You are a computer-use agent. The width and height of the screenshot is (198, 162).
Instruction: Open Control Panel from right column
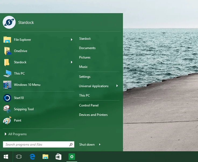point(89,105)
